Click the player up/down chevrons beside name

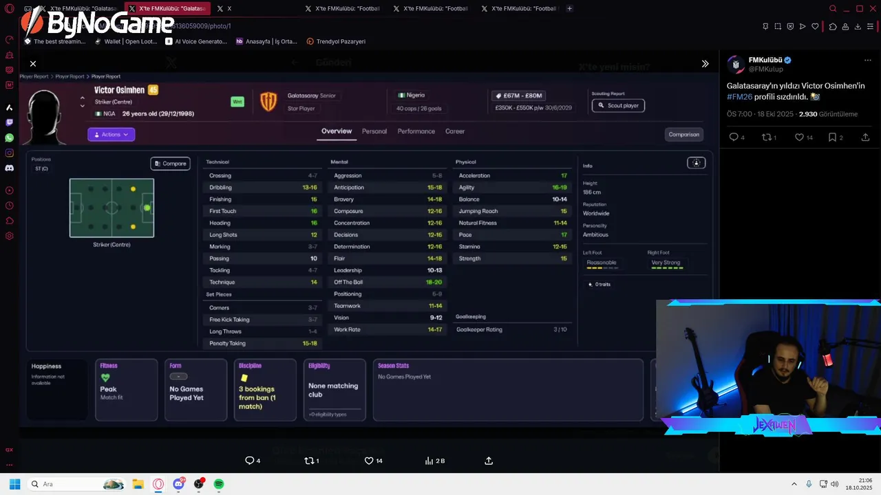tap(83, 101)
